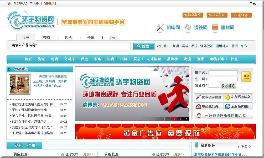Open 更多>> next to 最新招标
Screen dimensions: 264x158
tap(246, 146)
